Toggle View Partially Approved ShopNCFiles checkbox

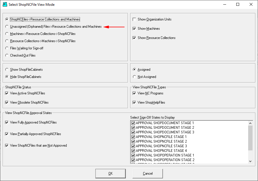[7, 134]
